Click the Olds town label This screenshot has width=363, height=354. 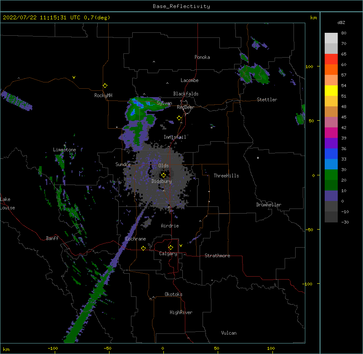tap(163, 166)
